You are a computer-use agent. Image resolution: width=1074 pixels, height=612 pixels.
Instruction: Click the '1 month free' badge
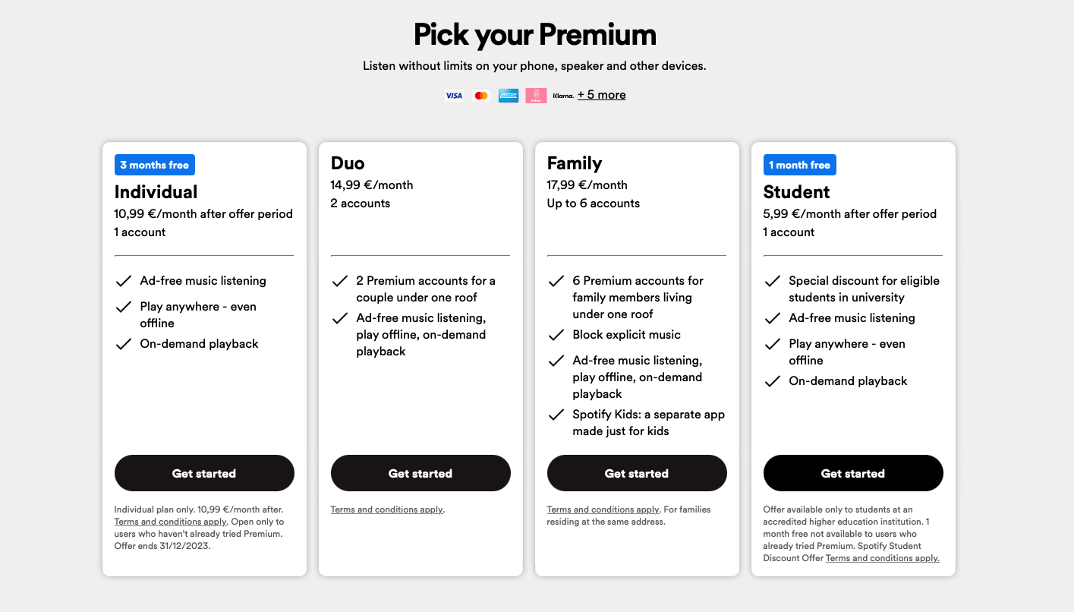[799, 165]
